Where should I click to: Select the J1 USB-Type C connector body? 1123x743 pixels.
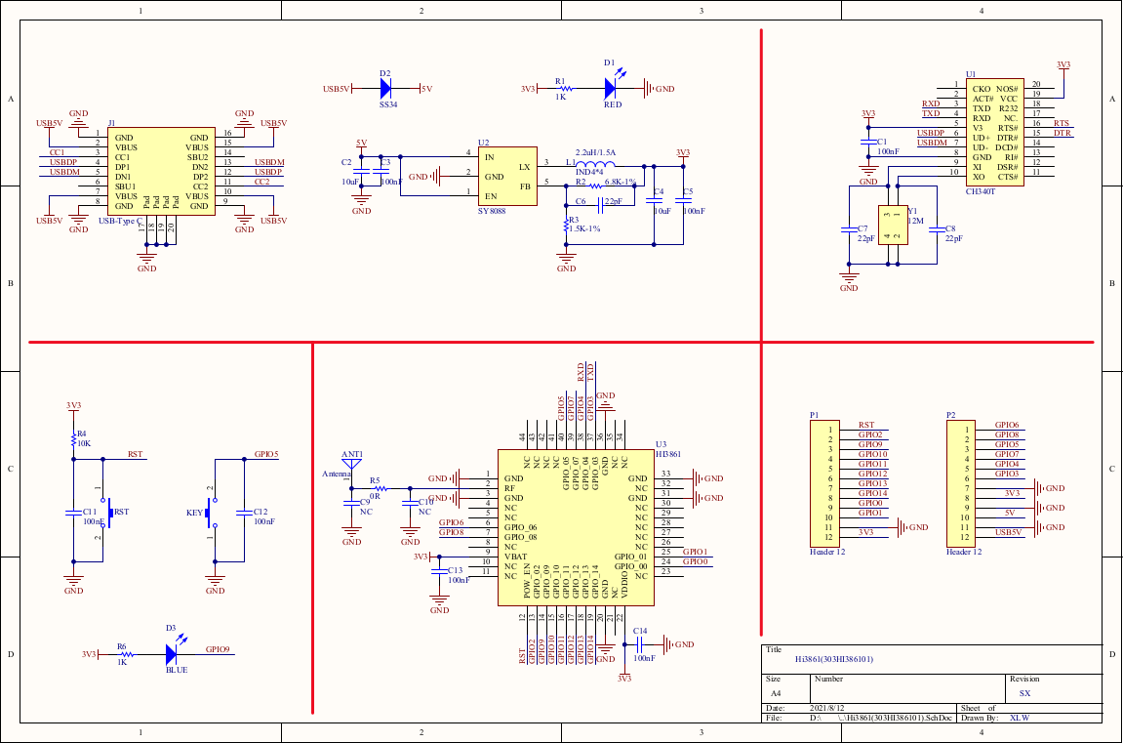tap(161, 172)
